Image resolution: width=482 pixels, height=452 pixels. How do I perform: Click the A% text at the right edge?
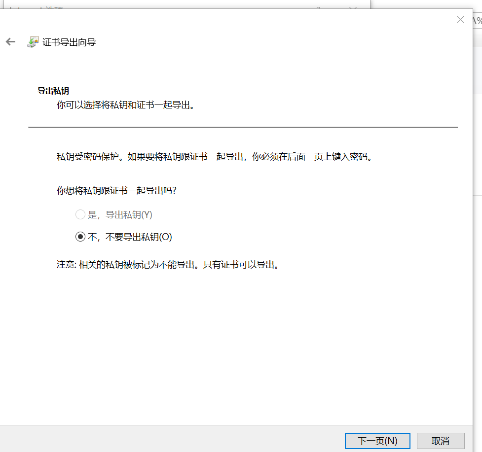point(476,21)
